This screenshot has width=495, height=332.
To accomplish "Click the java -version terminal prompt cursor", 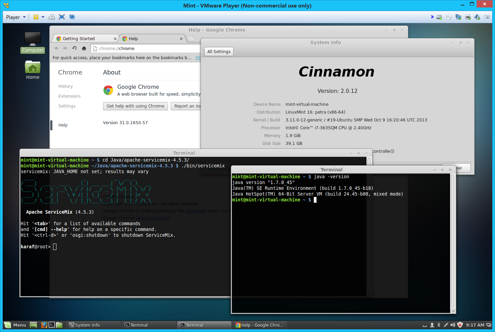I will [315, 200].
